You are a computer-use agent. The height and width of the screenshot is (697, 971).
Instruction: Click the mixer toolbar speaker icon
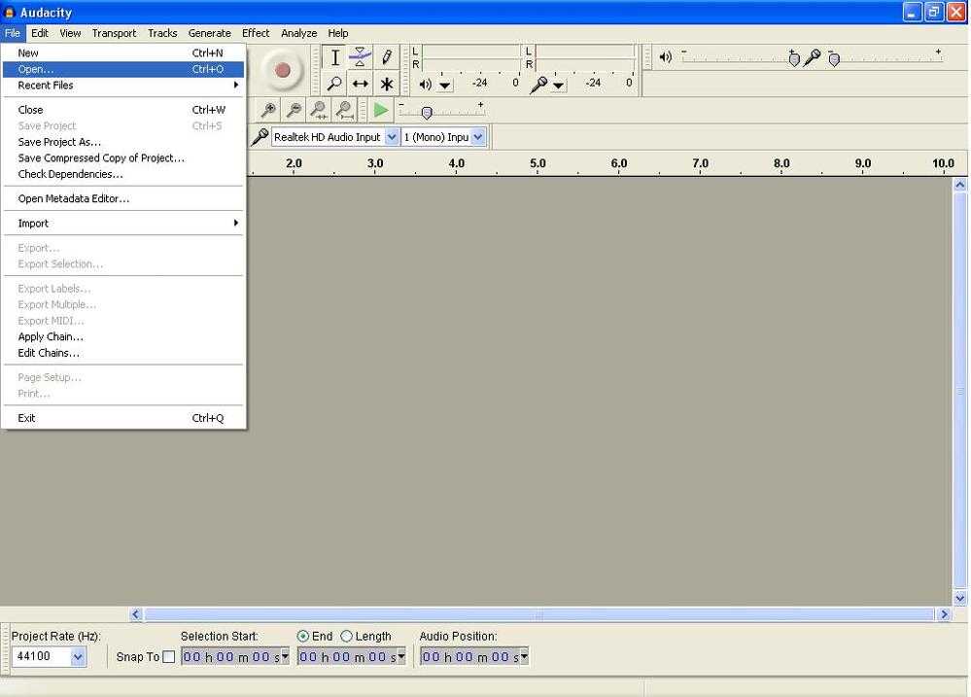pyautogui.click(x=665, y=57)
